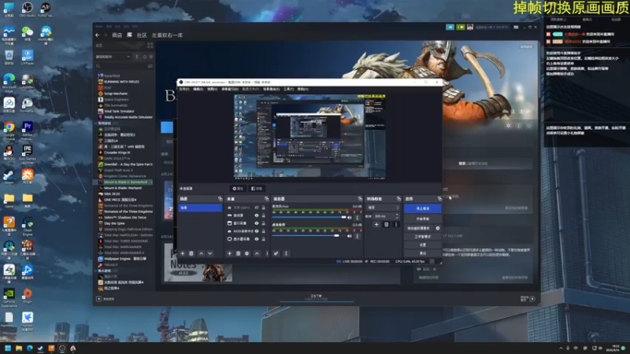Open advanced audio properties in mixer toolbar
The image size is (630, 354).
point(276,253)
